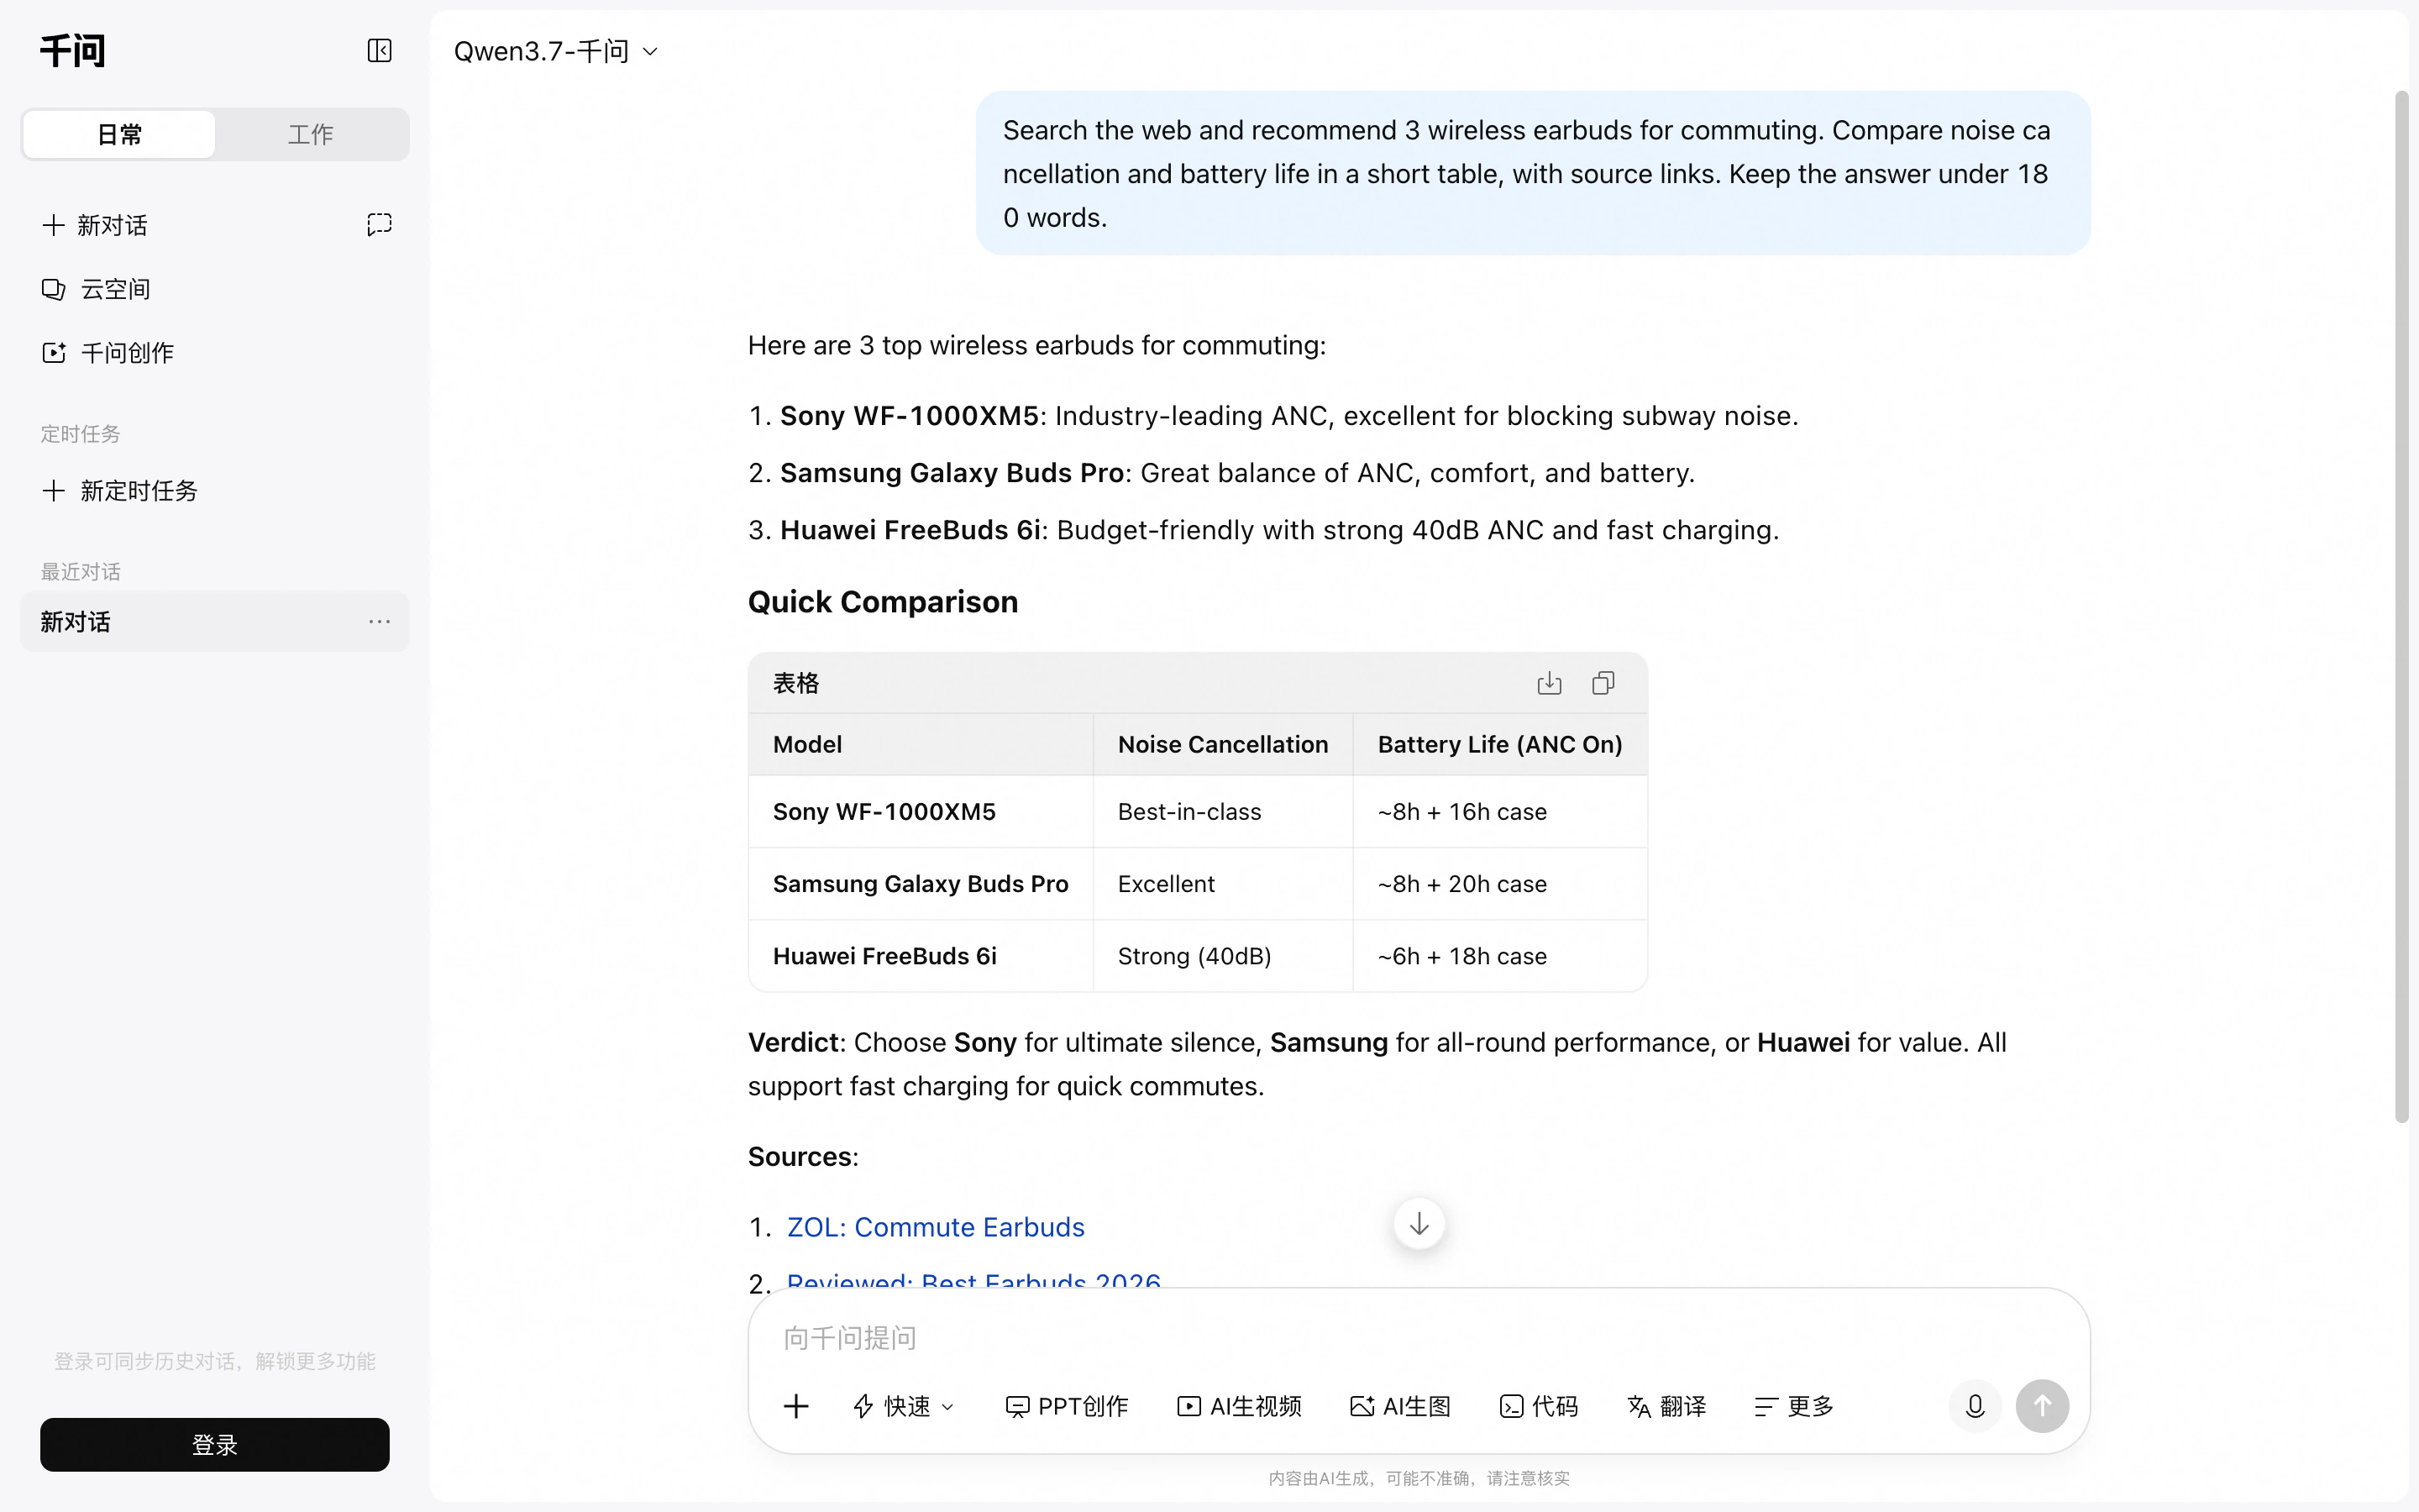This screenshot has height=1512, width=2419.
Task: Click the Battery Life (ANC On) header
Action: click(x=1499, y=745)
